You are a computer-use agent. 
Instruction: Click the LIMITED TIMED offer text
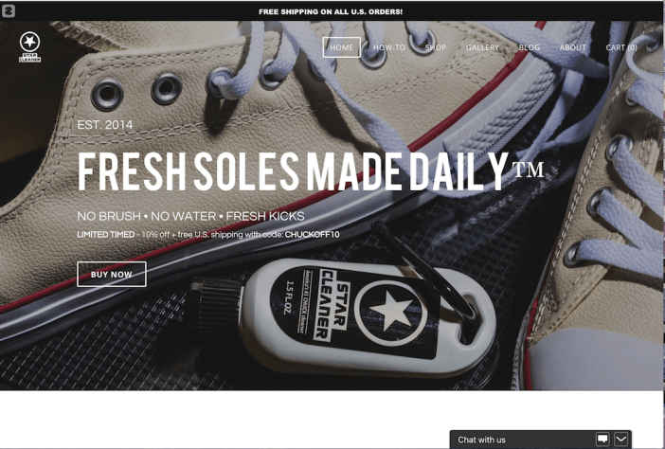coord(105,235)
